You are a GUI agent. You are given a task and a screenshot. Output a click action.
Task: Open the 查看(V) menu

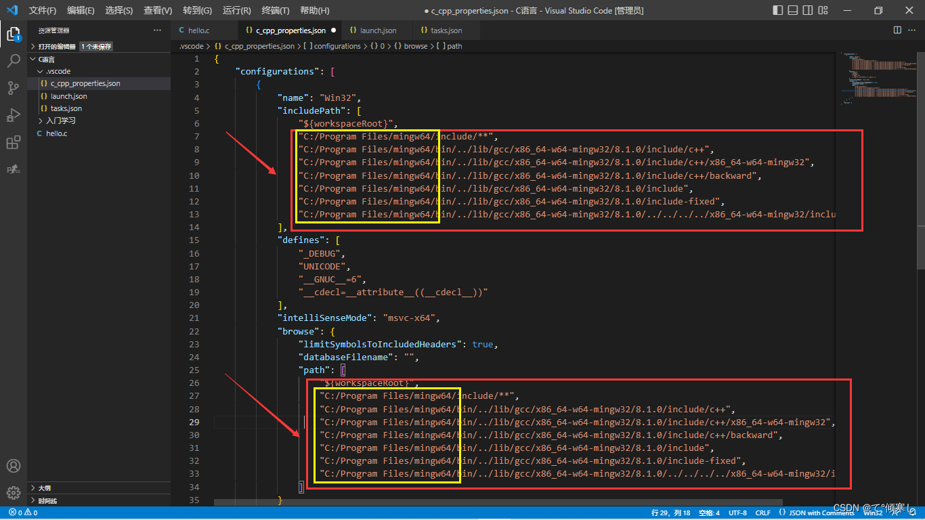(x=158, y=10)
